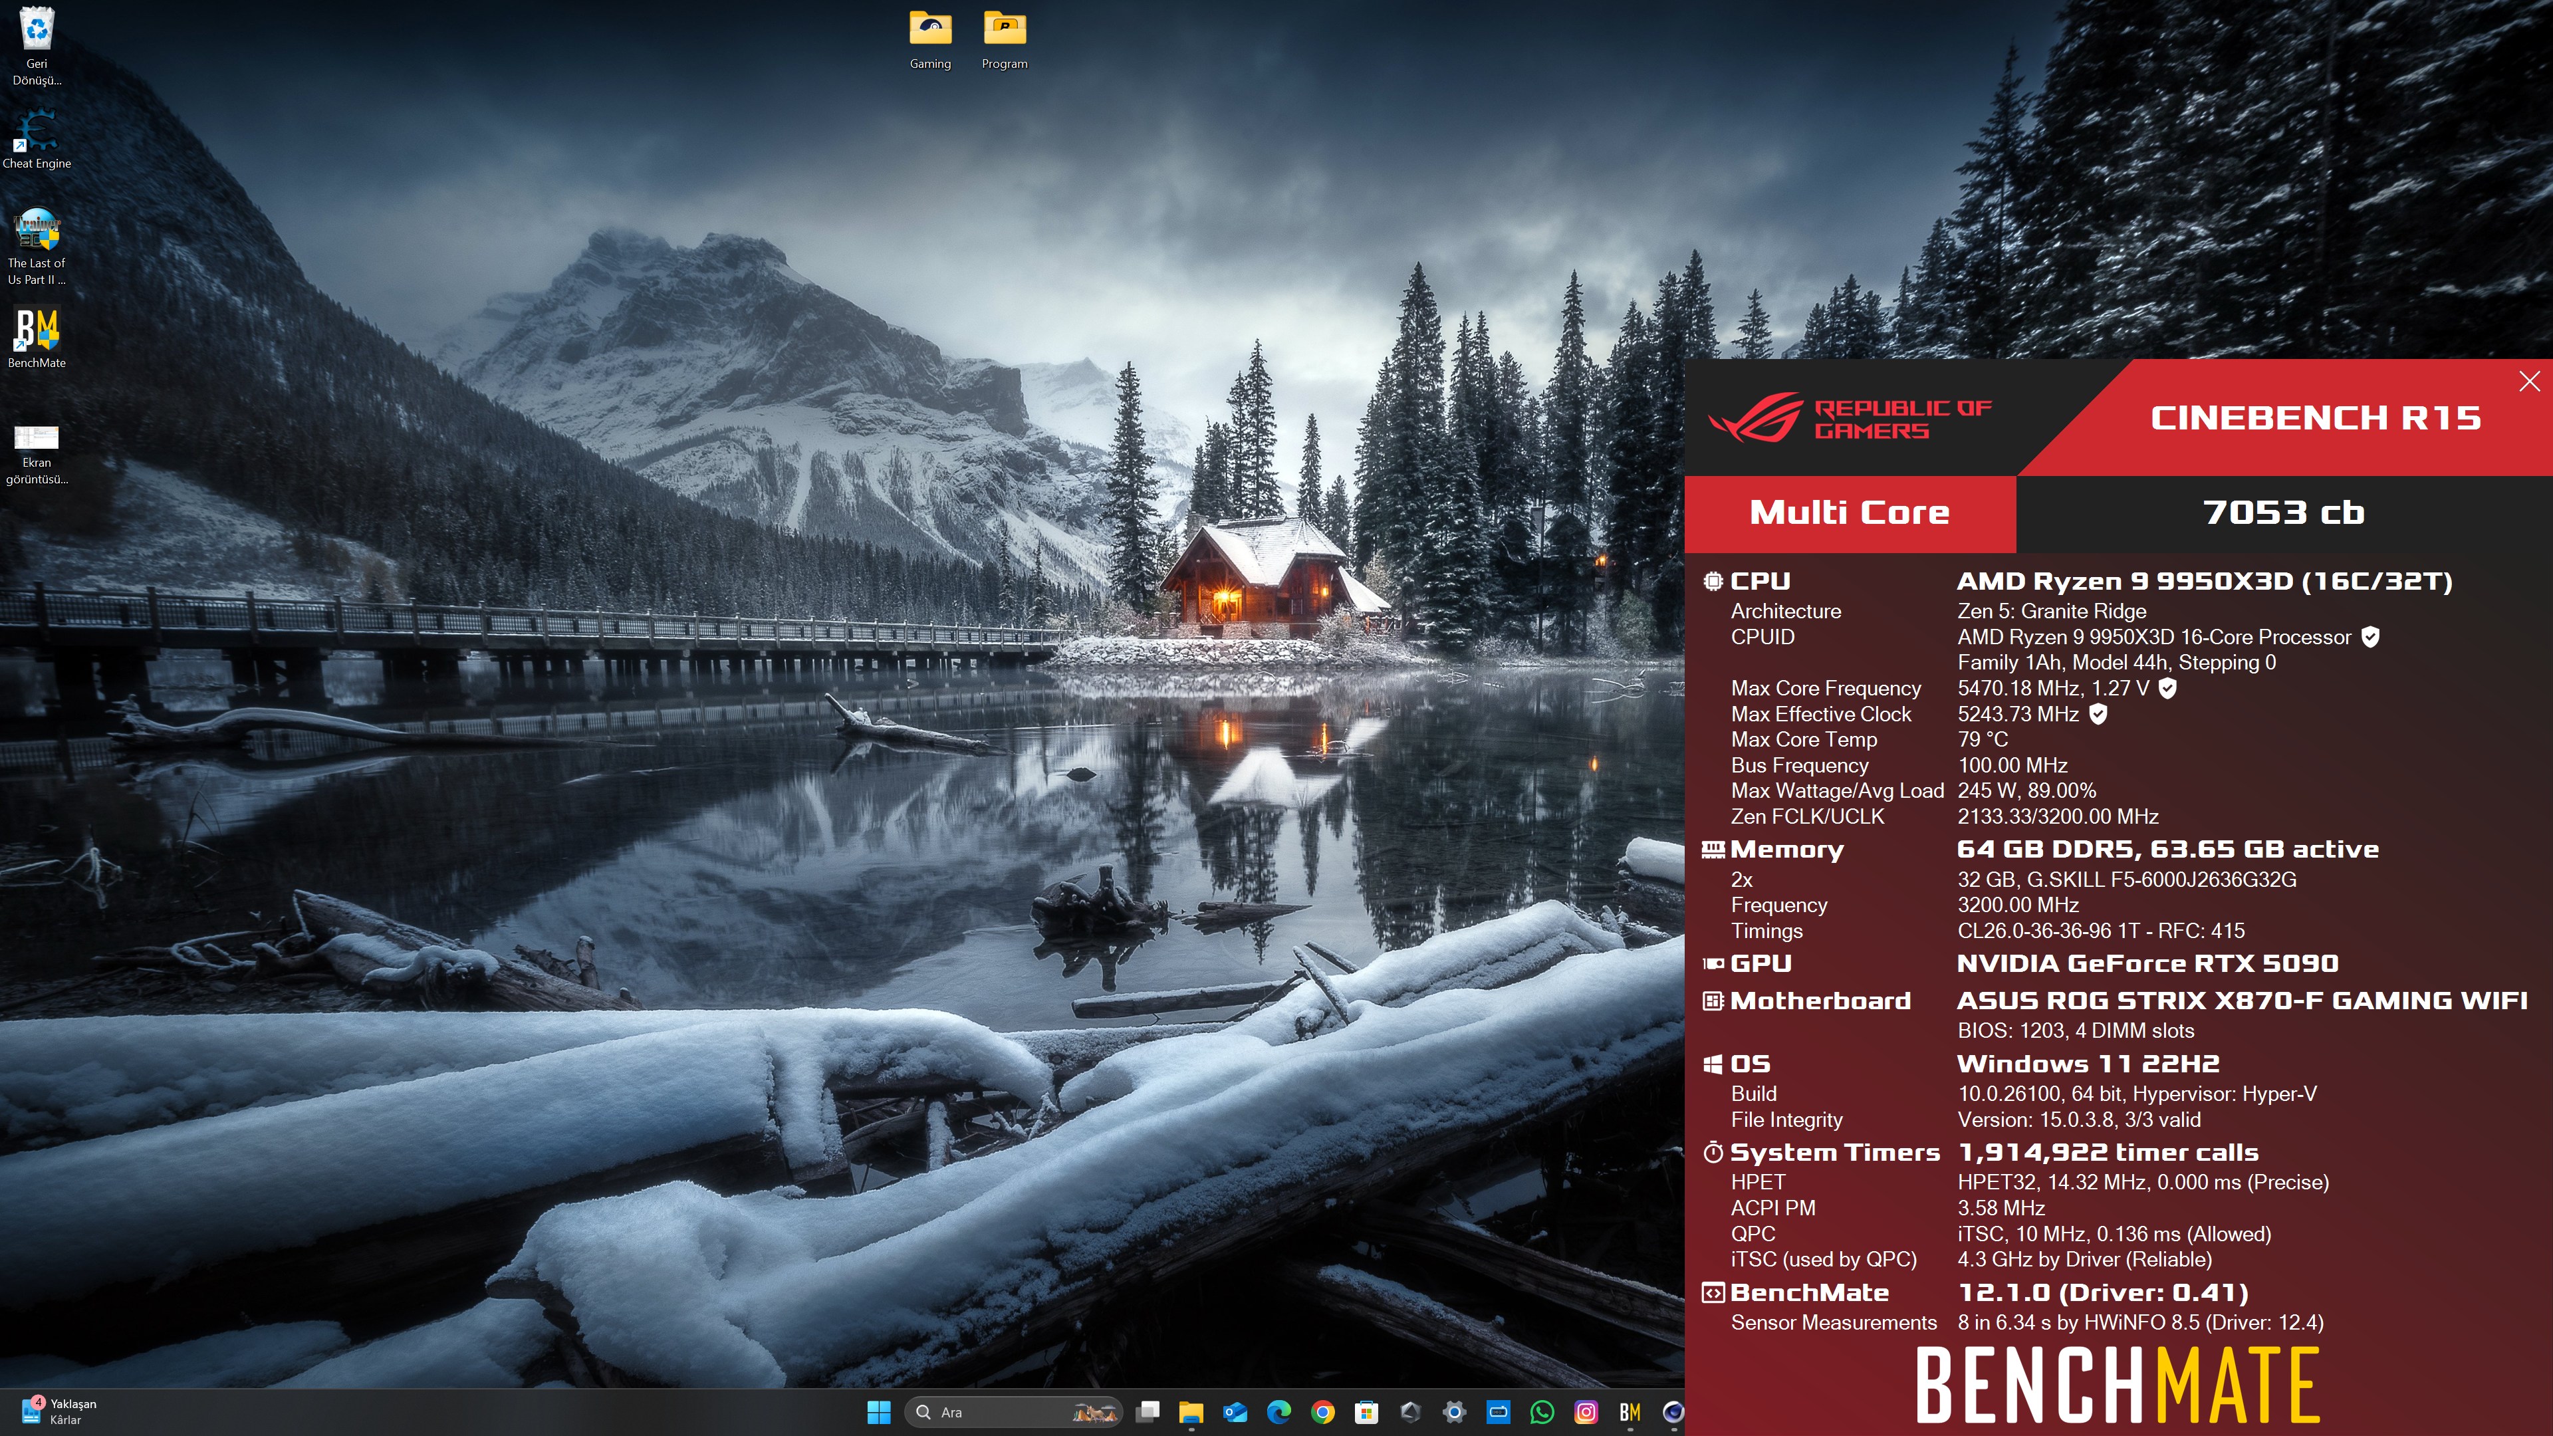Viewport: 2553px width, 1436px height.
Task: Open the Recycle Bin (Geri Dönüşüm) desktop icon
Action: pyautogui.click(x=37, y=46)
